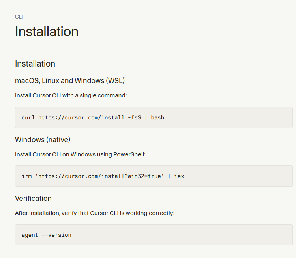
Task: Click the agent --version code block
Action: [154, 235]
